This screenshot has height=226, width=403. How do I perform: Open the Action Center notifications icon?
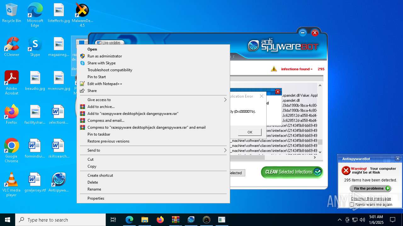pyautogui.click(x=393, y=220)
